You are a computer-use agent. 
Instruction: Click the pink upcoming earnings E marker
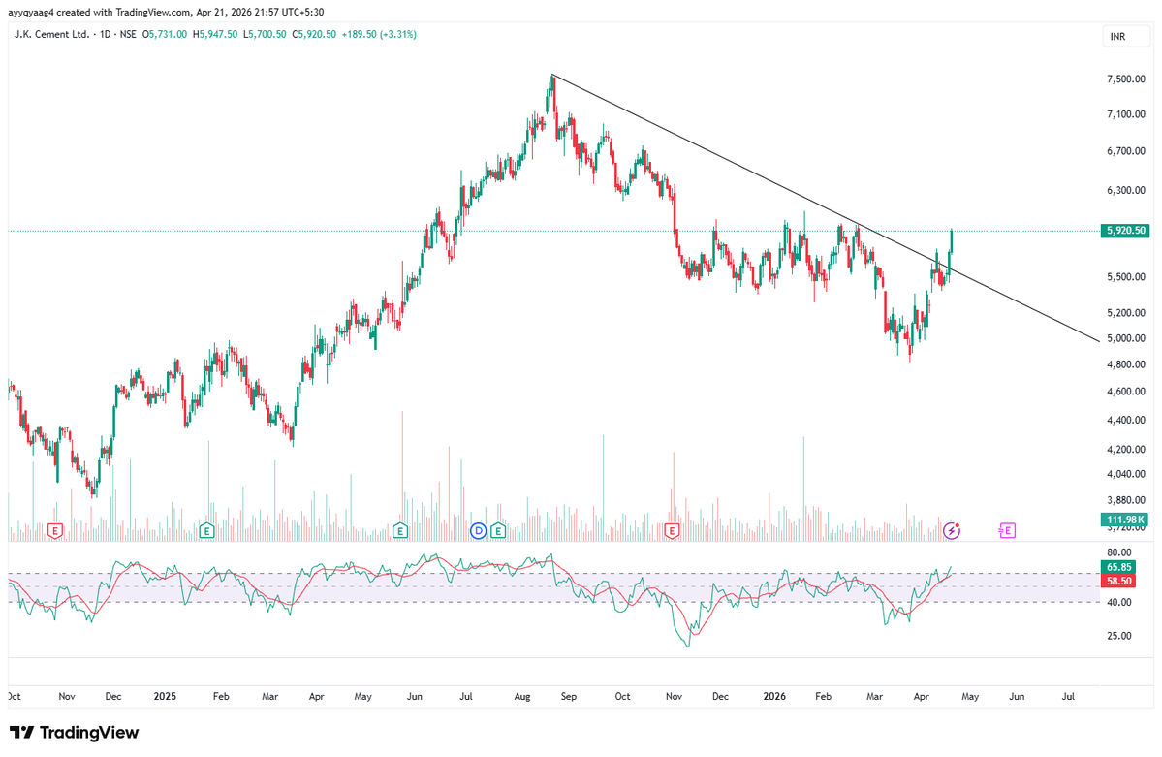point(1007,530)
